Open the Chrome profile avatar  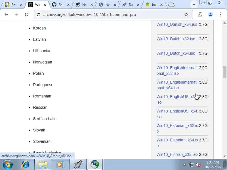211,14
